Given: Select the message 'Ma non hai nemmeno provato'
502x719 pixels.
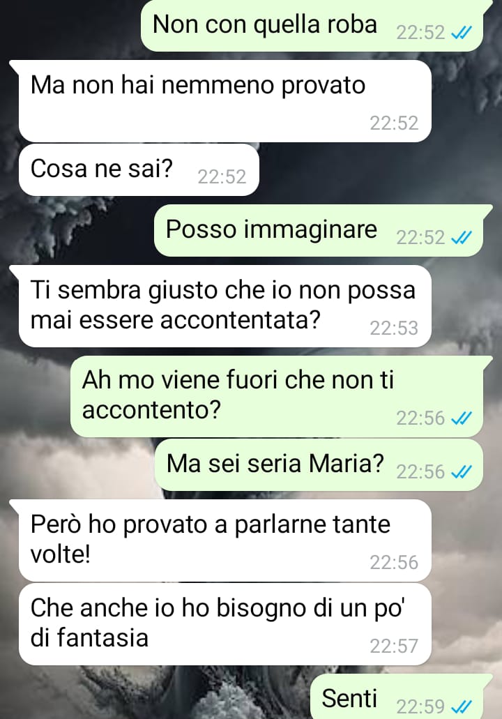Looking at the screenshot, I should click(225, 101).
